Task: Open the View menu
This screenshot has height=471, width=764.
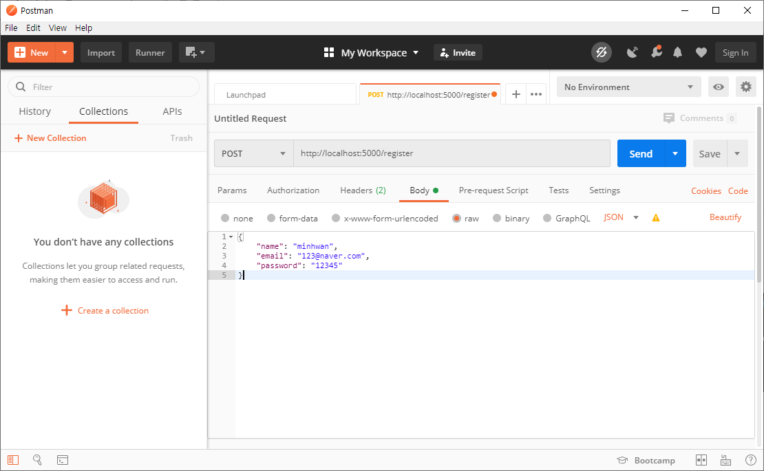Action: [58, 28]
